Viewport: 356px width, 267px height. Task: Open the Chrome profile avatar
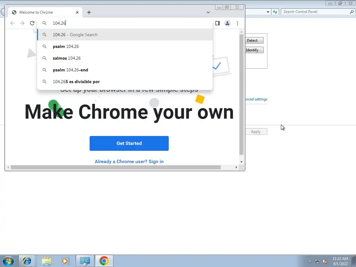pyautogui.click(x=227, y=23)
